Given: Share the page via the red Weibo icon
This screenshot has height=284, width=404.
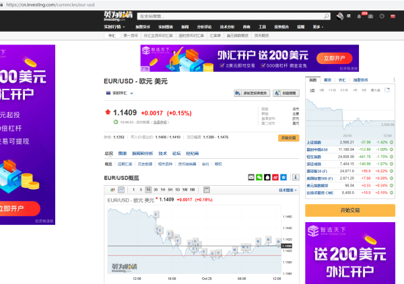Looking at the screenshot, I should pos(275,177).
